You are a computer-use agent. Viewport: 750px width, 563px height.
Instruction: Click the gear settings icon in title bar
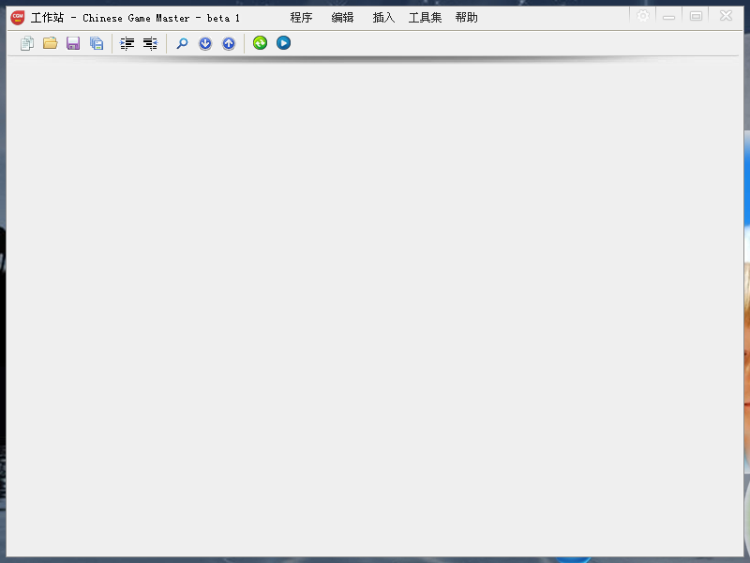[x=643, y=16]
